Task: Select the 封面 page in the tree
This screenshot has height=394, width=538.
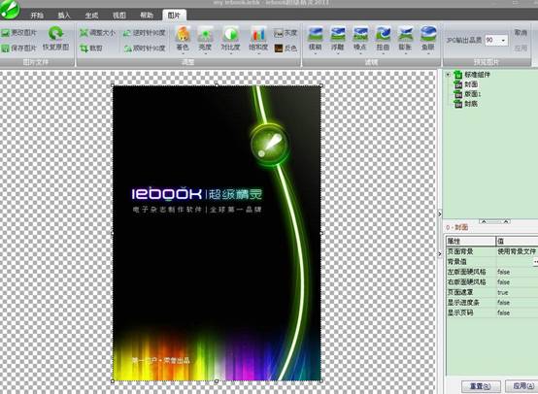Action: [471, 84]
